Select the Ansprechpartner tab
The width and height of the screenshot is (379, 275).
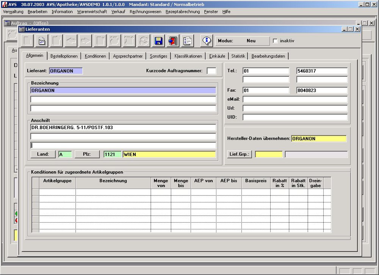[x=128, y=56]
